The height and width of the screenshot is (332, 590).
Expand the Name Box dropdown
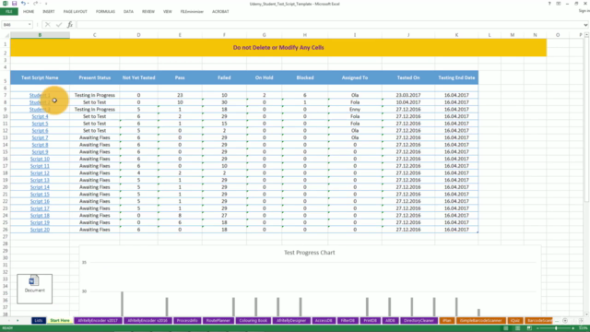(29, 25)
